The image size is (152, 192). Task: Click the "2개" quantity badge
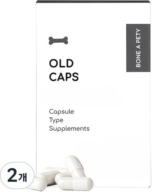click(17, 176)
